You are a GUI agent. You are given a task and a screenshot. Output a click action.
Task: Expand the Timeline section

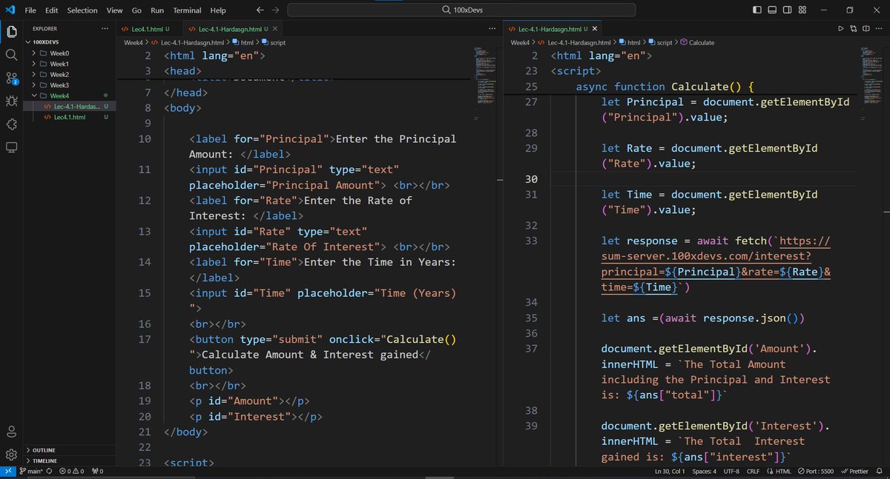coord(69,460)
